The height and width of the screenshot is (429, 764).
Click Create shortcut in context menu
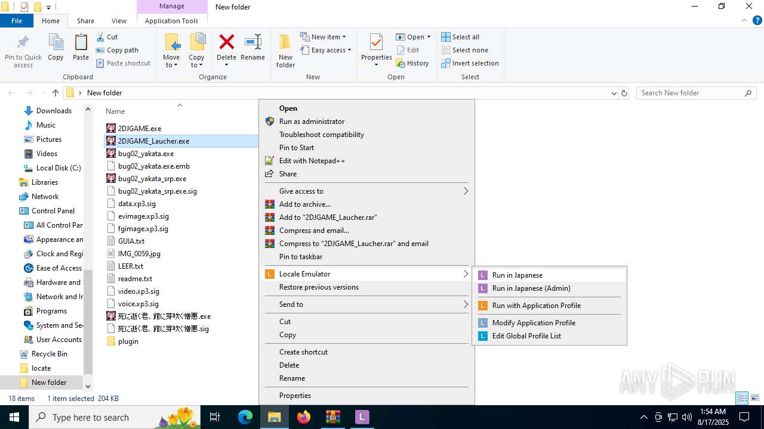point(366,352)
